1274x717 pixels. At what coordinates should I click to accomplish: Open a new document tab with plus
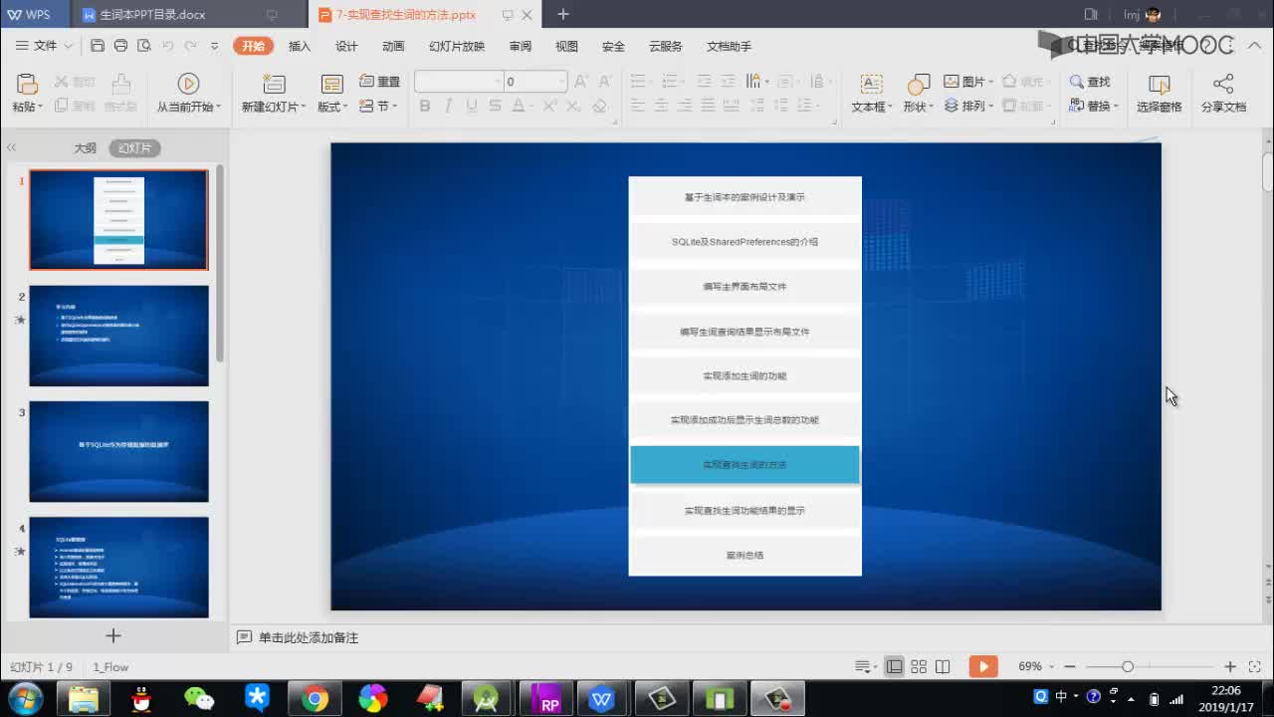pyautogui.click(x=562, y=14)
